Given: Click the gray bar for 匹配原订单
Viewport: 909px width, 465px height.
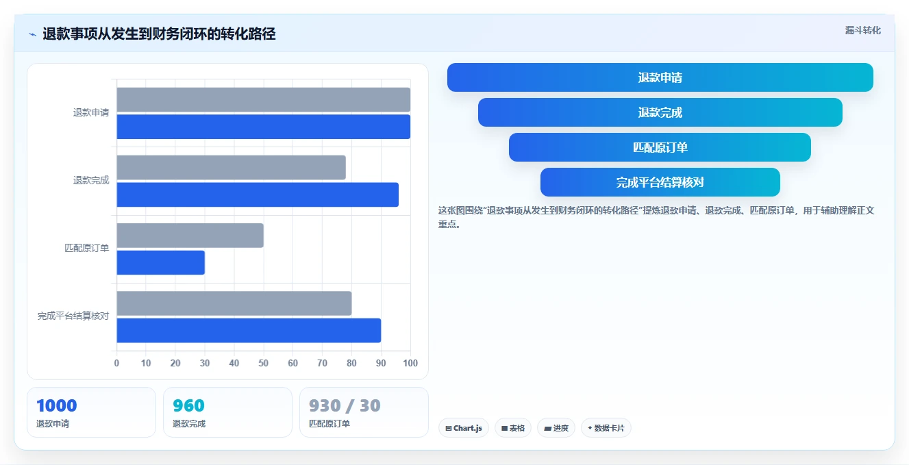Looking at the screenshot, I should (x=190, y=236).
